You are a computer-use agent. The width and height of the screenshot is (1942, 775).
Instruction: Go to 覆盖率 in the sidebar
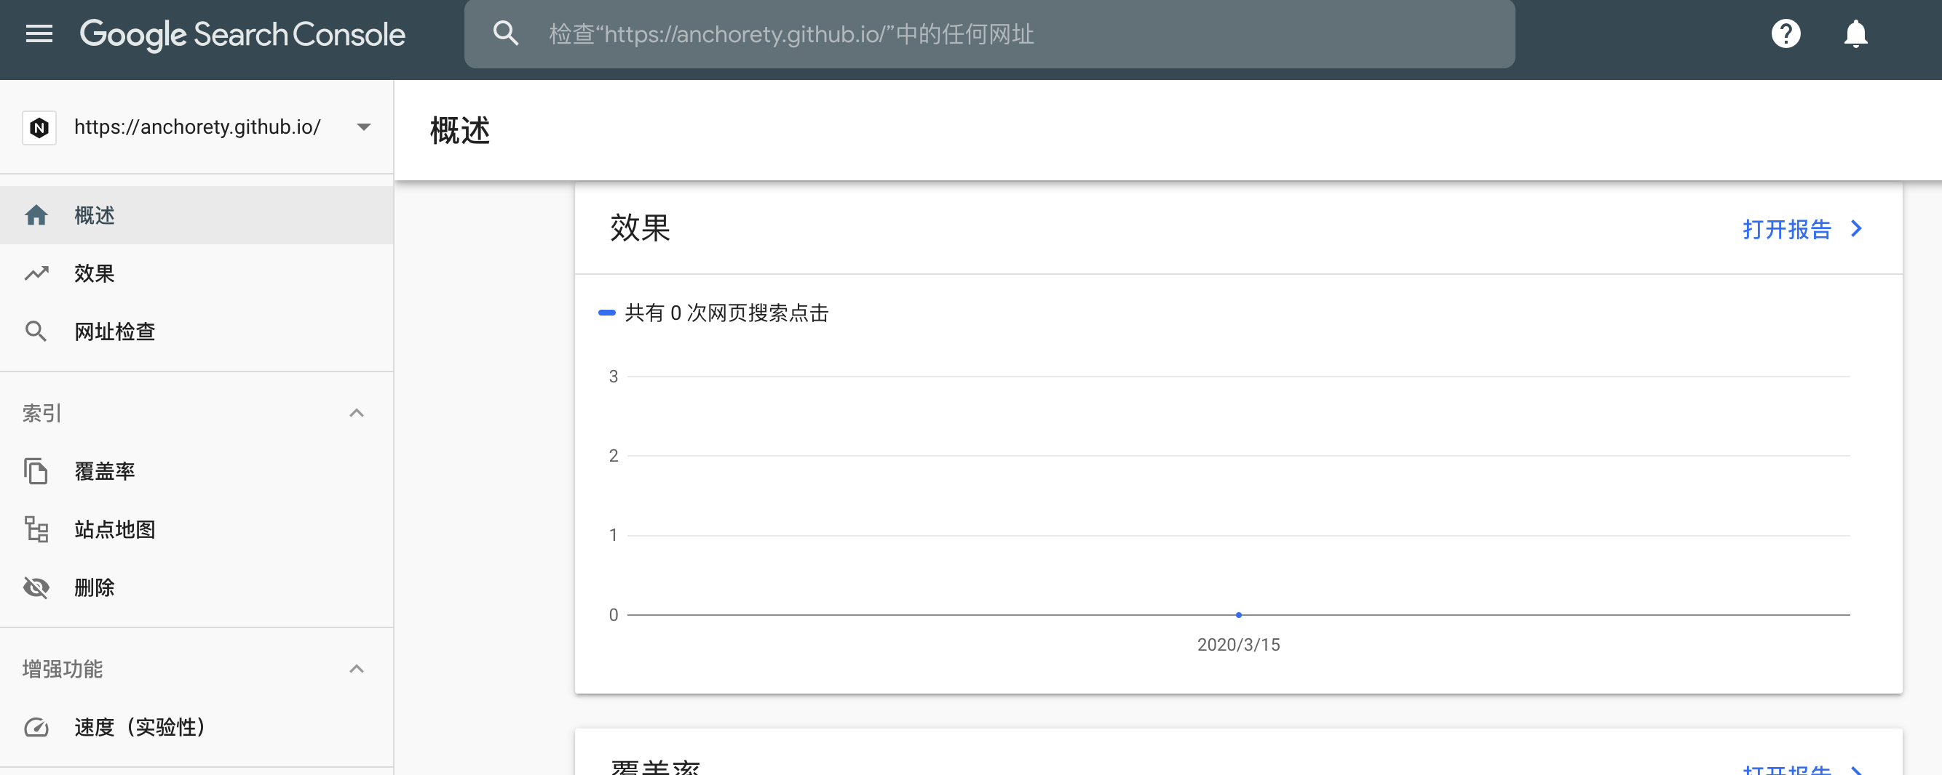click(197, 472)
